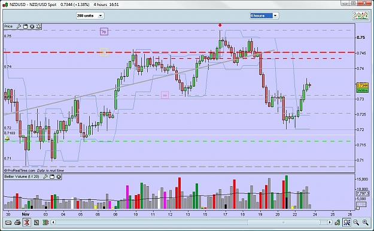Click the 0.7183 price level label

pos(10,133)
